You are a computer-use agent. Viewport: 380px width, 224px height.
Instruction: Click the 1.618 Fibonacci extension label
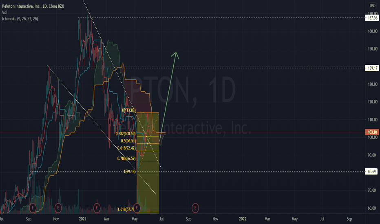(126, 209)
